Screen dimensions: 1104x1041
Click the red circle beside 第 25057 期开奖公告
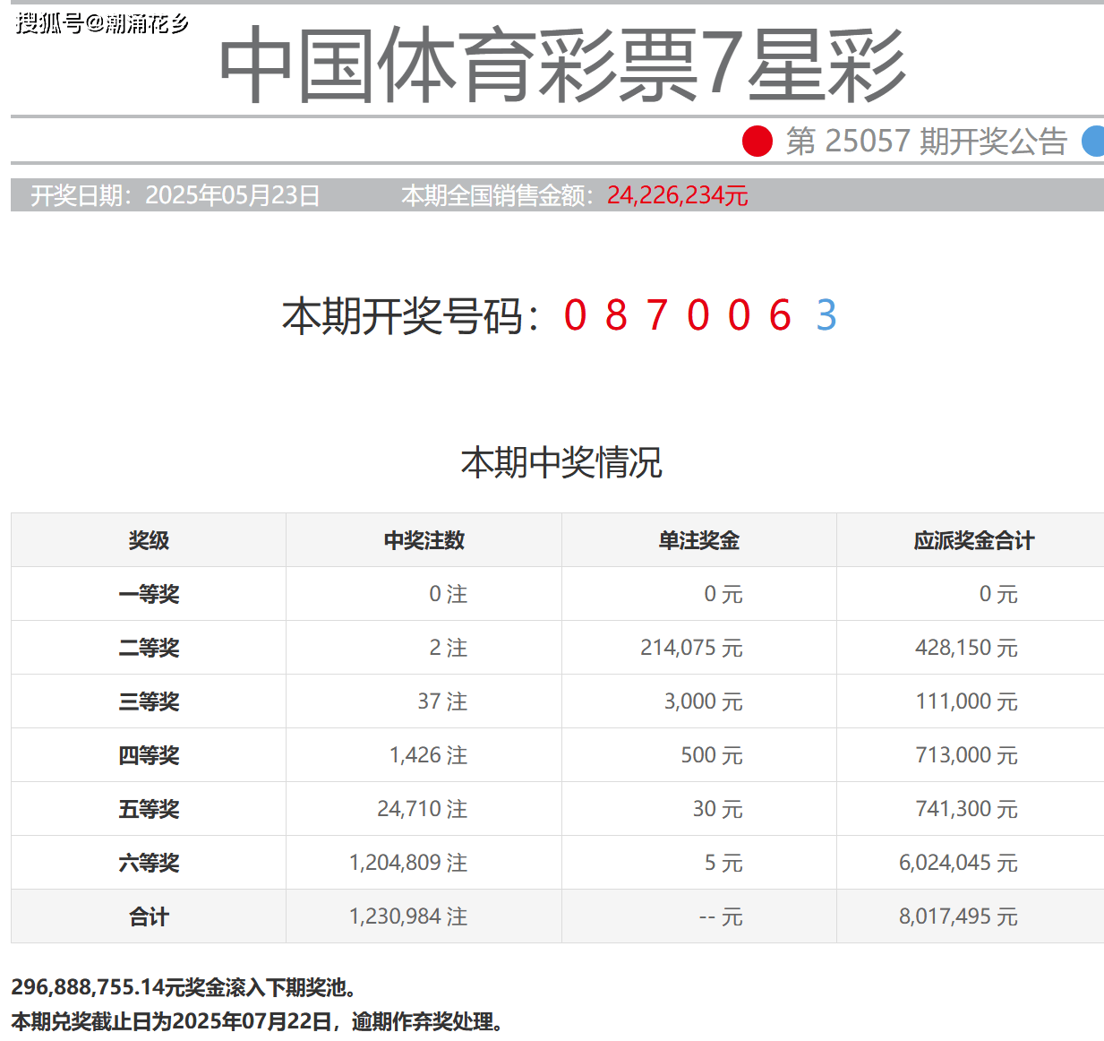[757, 142]
